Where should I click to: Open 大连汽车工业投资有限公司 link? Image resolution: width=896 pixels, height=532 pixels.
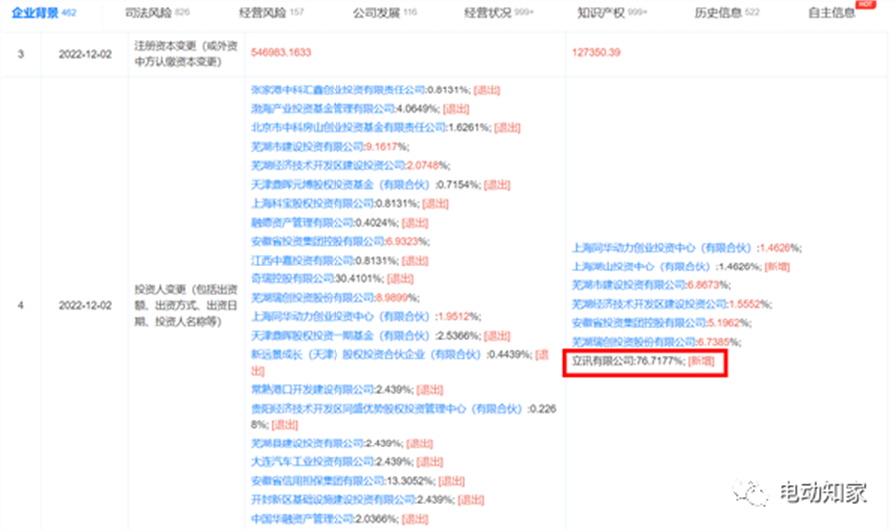coord(313,461)
